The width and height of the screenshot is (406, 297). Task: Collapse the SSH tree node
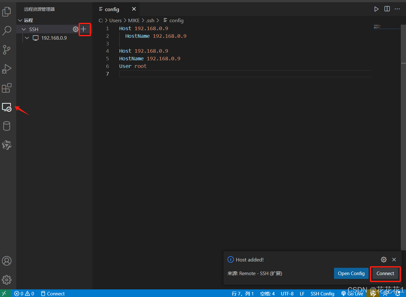point(23,29)
